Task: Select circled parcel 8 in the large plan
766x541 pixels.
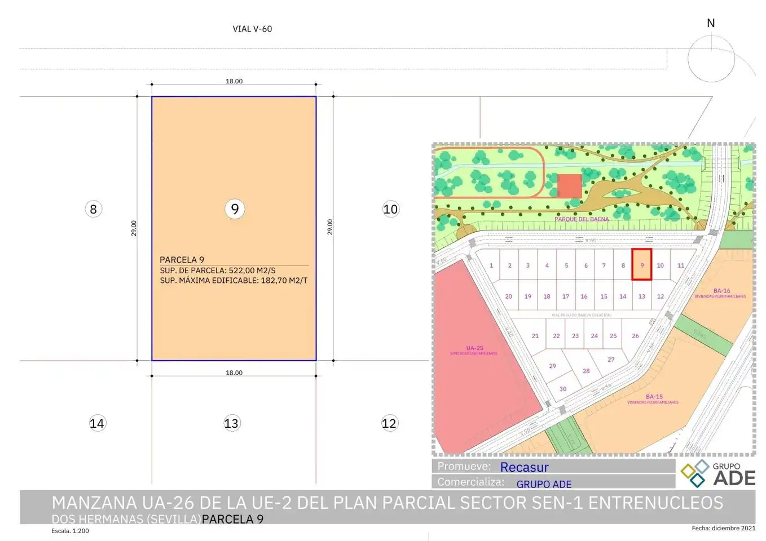Action: tap(93, 209)
